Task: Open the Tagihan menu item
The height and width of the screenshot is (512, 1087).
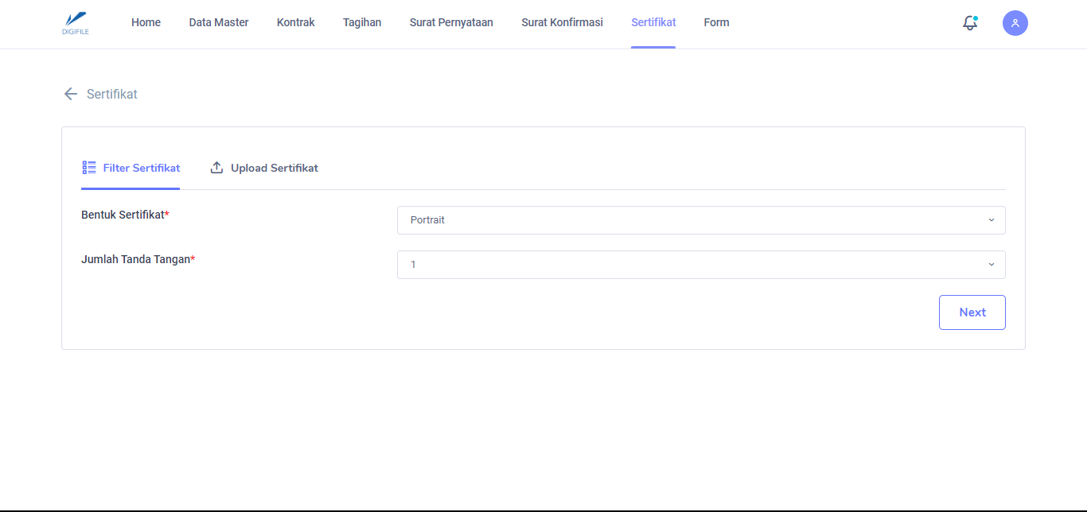Action: 362,22
